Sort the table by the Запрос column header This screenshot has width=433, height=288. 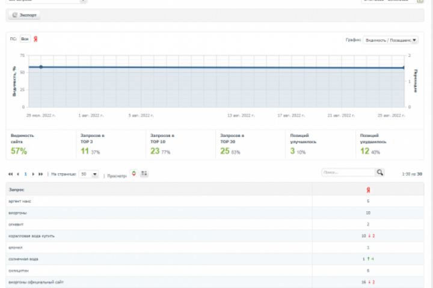coord(17,190)
